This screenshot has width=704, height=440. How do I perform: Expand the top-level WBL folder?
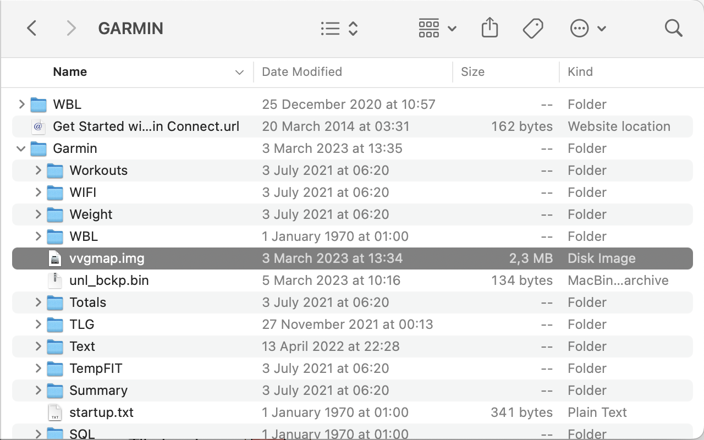tap(21, 104)
